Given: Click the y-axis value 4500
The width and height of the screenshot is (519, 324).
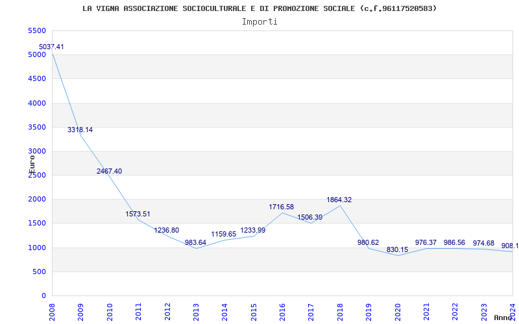Looking at the screenshot, I should click(x=37, y=79).
